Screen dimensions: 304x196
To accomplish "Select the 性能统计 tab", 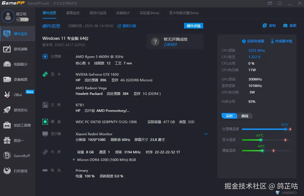I will tap(123, 13).
